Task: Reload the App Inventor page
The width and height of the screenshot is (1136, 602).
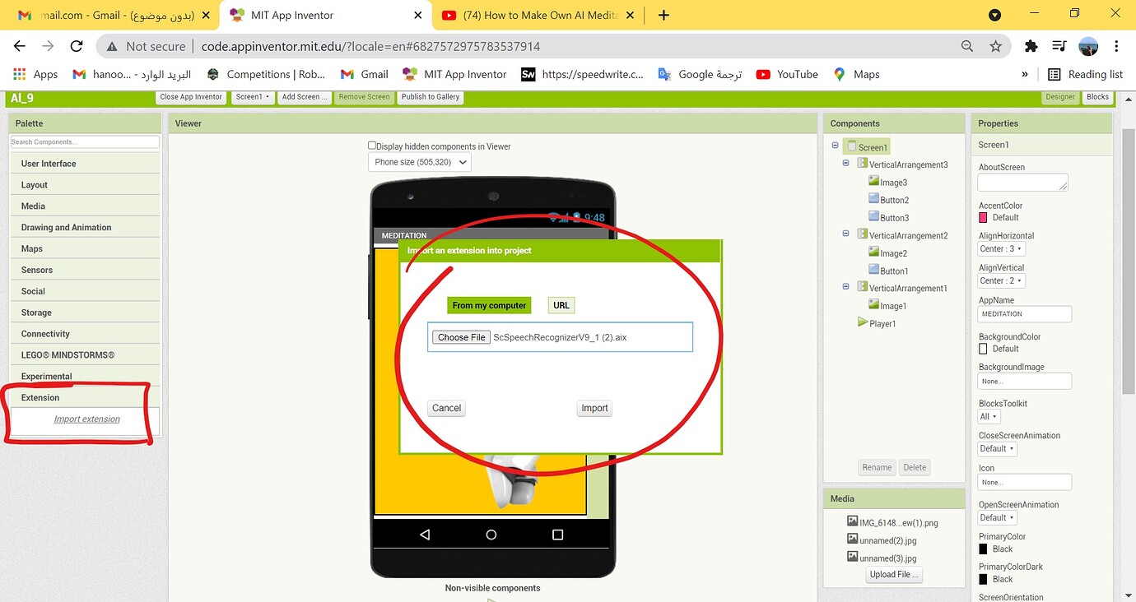Action: pyautogui.click(x=76, y=46)
